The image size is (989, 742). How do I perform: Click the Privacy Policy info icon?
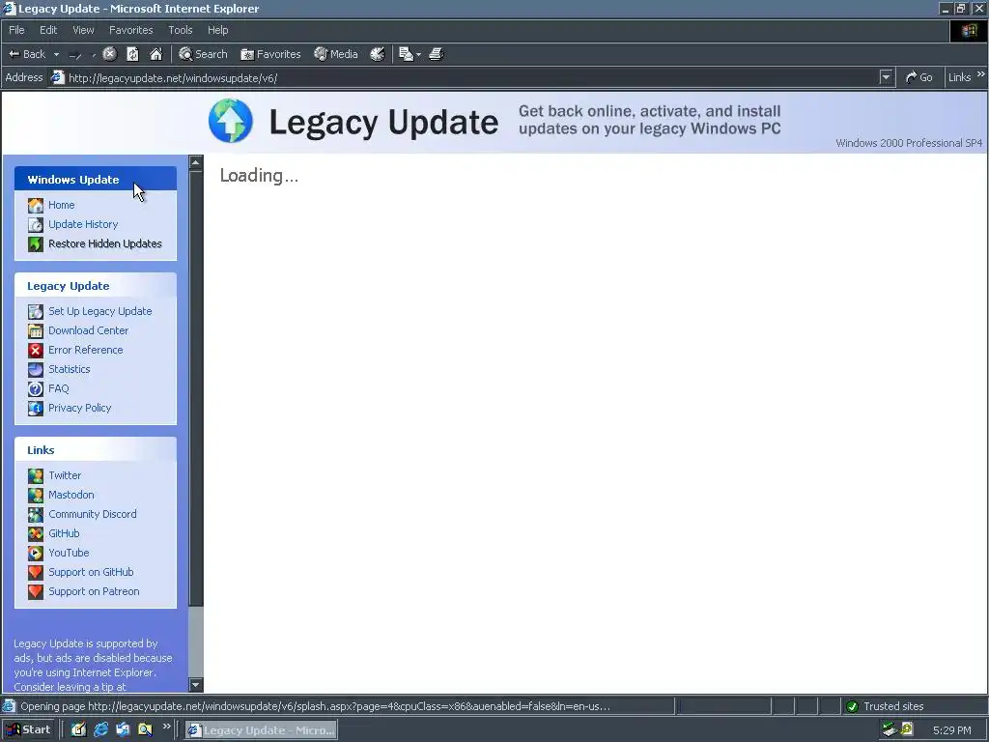36,409
